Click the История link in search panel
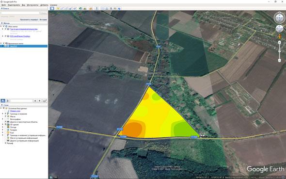 tap(43, 19)
